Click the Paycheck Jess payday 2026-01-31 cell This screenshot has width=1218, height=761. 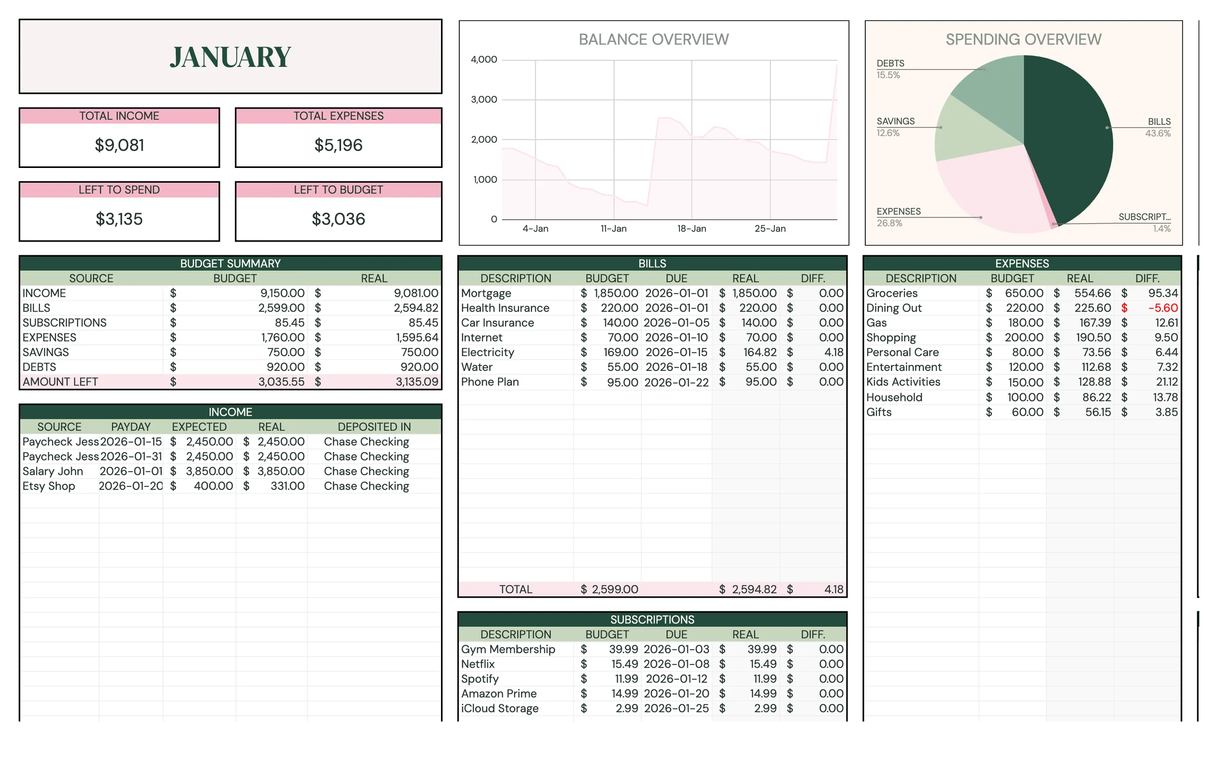(x=131, y=457)
